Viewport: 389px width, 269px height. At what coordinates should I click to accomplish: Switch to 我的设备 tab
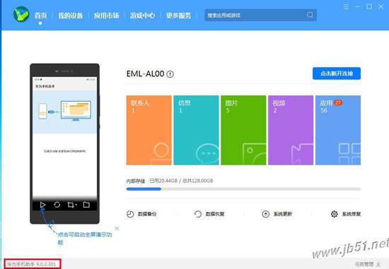tap(71, 16)
